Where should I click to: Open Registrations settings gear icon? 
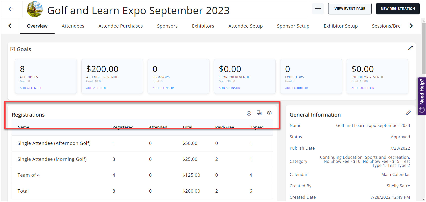(x=269, y=113)
